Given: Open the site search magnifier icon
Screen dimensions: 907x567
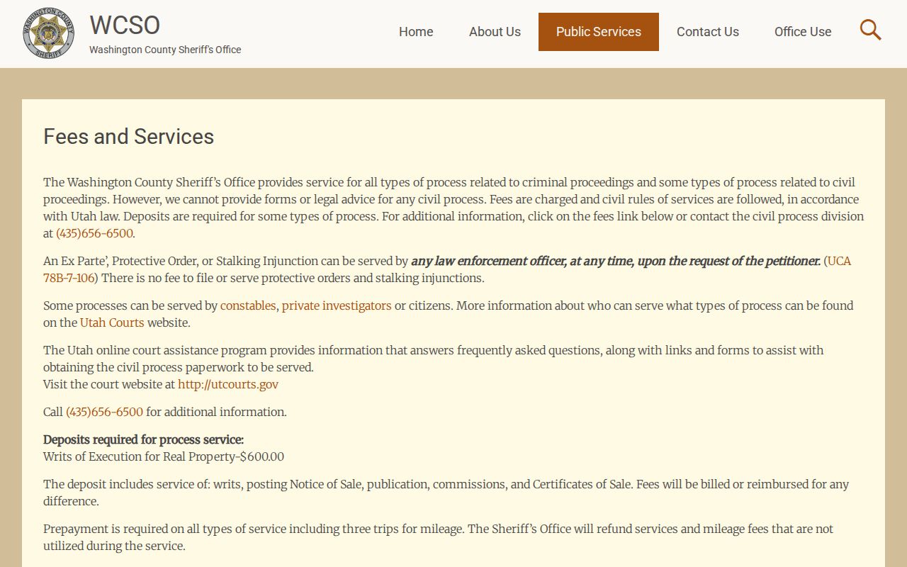Looking at the screenshot, I should [x=870, y=30].
